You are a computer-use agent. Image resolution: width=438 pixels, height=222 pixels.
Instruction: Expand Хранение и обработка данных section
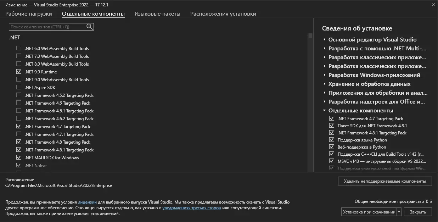tap(324, 84)
